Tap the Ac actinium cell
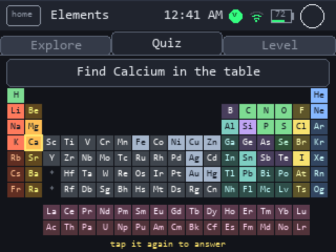Screen dimensions: 336x252 [x=51, y=228]
